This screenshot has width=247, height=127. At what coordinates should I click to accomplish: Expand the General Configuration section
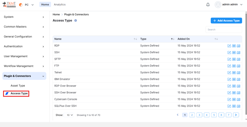[24, 37]
